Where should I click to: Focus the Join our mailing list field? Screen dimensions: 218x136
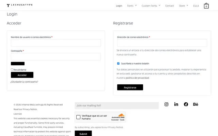(116, 106)
